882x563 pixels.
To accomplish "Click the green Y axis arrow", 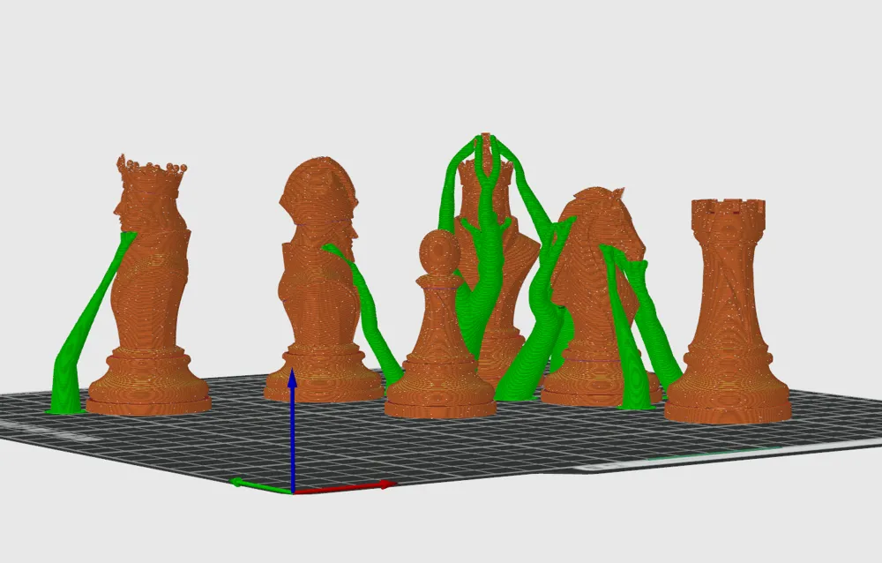I will click(x=262, y=485).
